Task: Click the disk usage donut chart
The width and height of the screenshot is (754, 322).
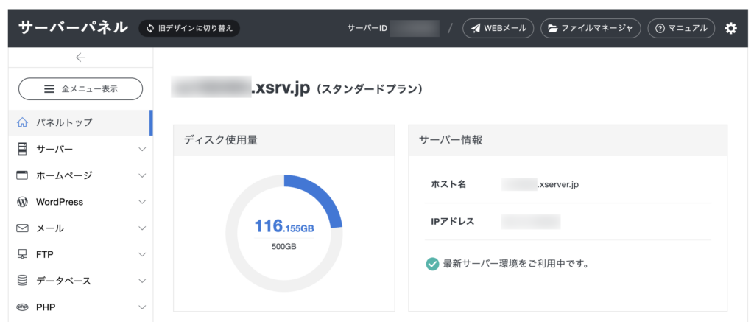Action: pos(283,233)
